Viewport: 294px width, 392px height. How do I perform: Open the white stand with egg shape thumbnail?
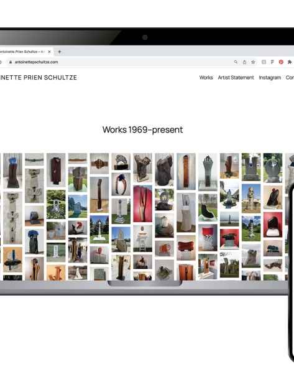pos(142,238)
